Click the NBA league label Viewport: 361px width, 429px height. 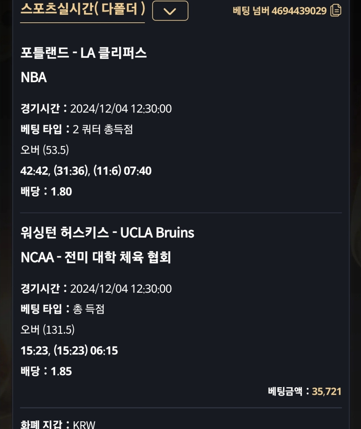point(34,78)
